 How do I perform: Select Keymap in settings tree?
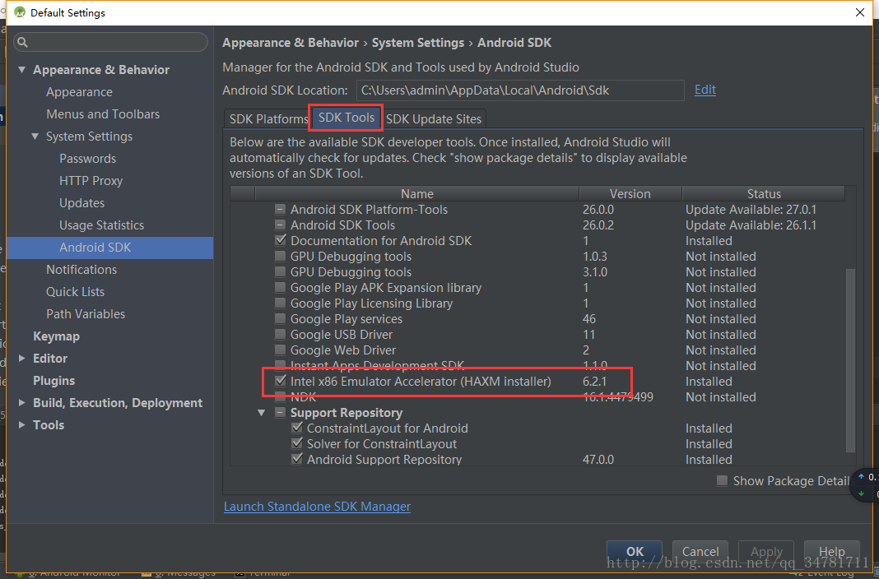(x=56, y=336)
